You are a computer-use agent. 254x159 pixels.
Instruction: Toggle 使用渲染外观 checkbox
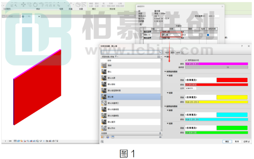click(x=186, y=60)
